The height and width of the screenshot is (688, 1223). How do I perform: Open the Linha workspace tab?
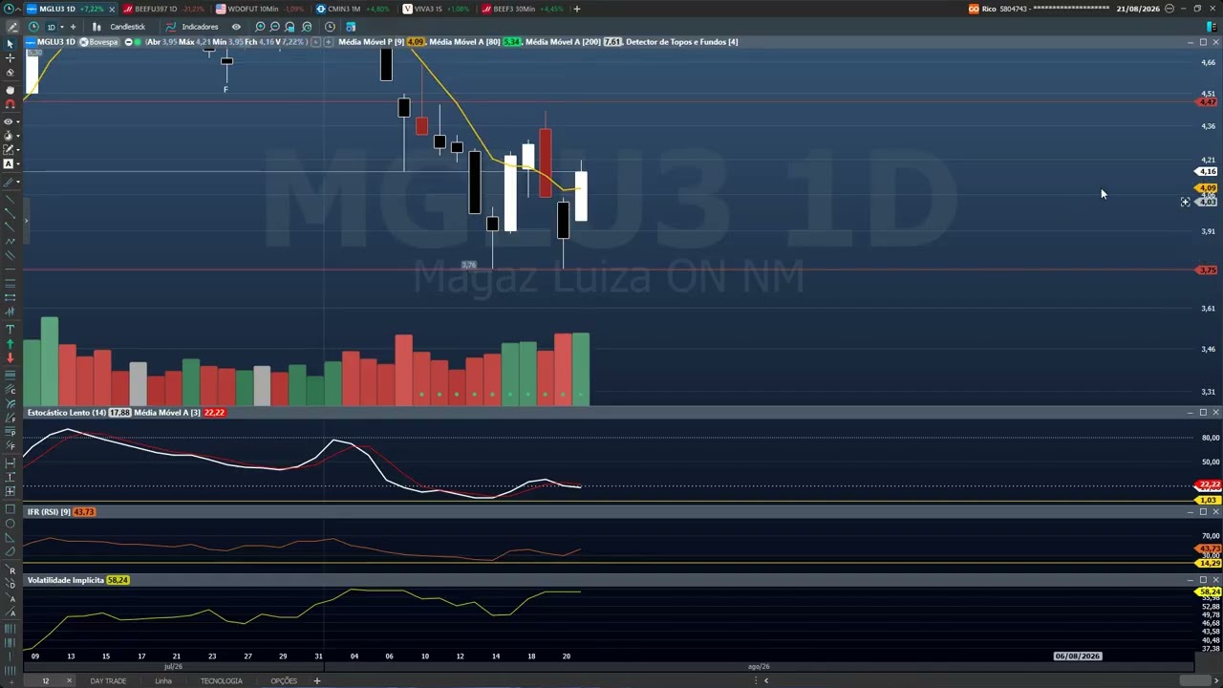[x=163, y=681]
